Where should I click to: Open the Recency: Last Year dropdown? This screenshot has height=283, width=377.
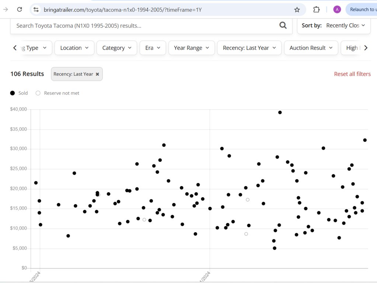(x=249, y=48)
